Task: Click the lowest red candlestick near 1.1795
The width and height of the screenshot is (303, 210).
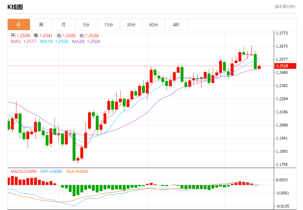Action: point(78,159)
